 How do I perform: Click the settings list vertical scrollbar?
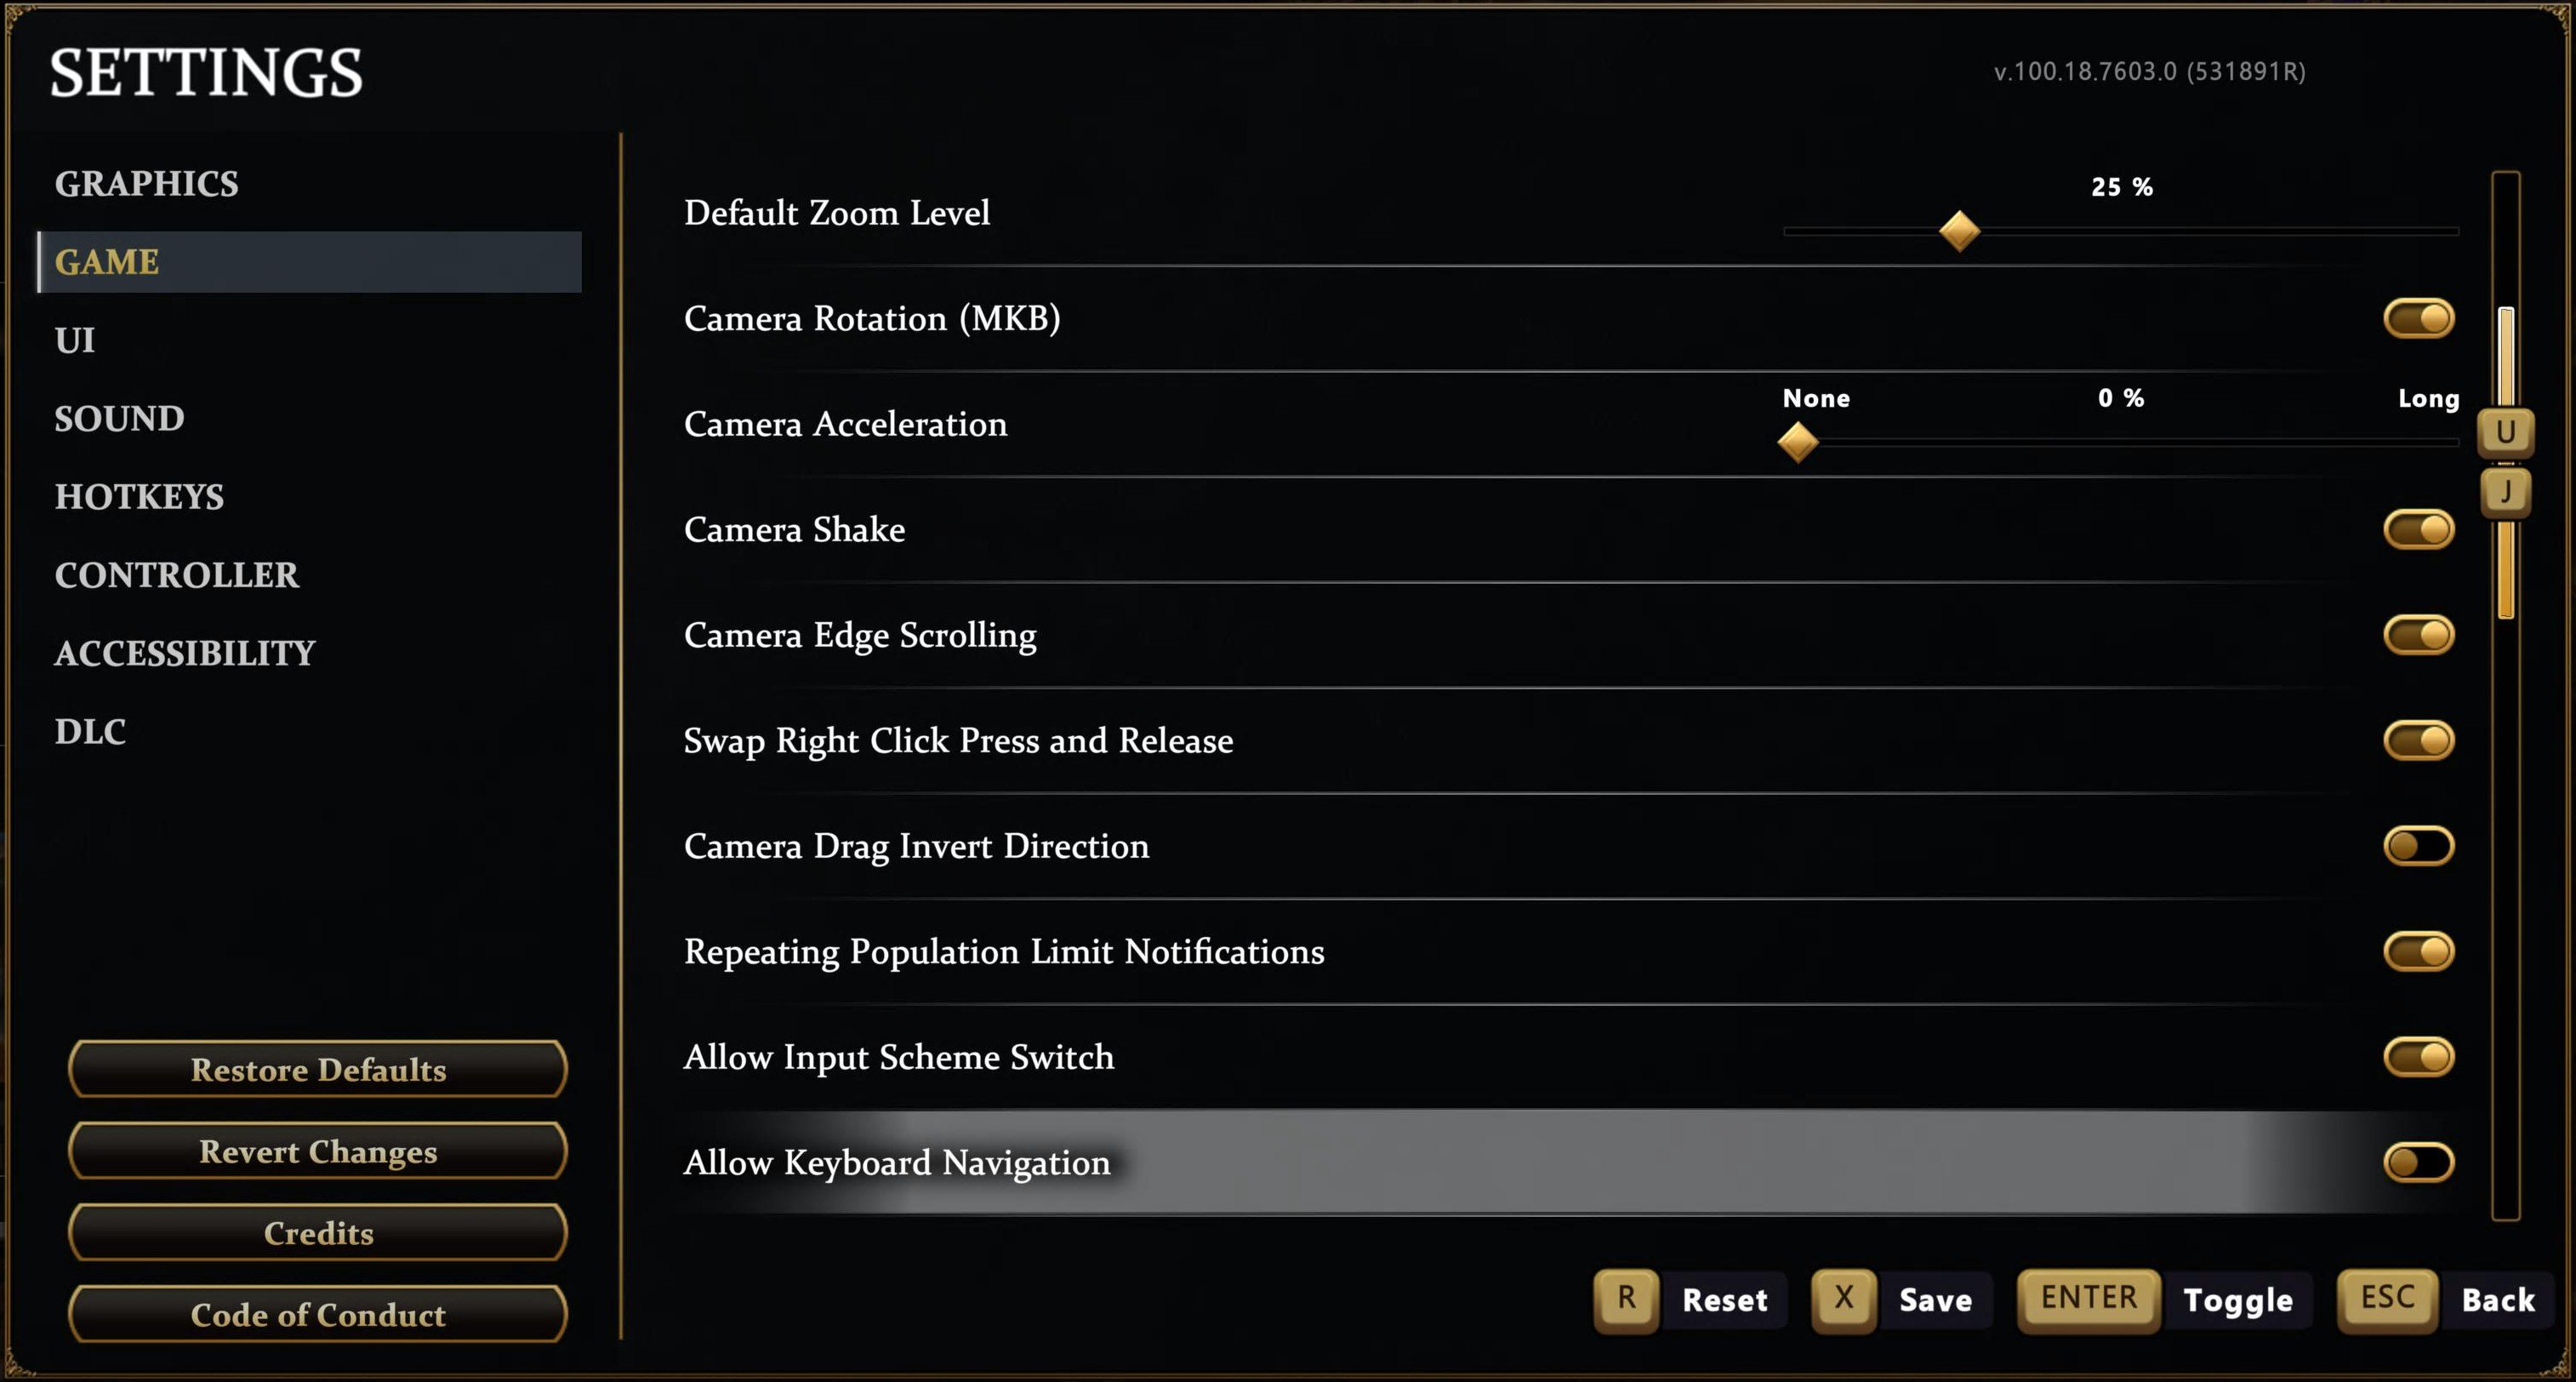pos(2505,695)
